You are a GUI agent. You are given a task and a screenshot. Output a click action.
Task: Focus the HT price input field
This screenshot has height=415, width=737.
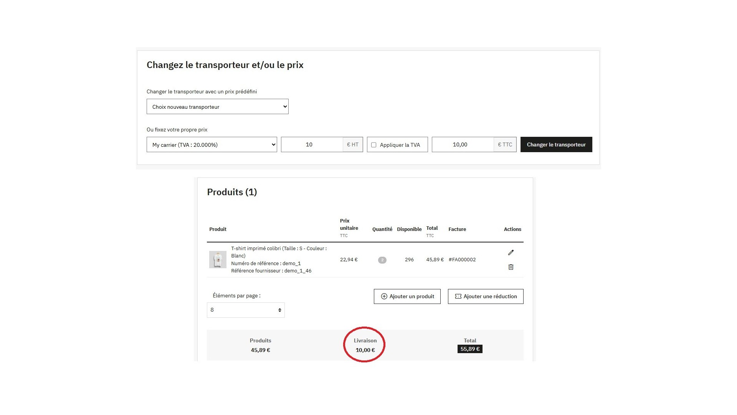coord(312,145)
